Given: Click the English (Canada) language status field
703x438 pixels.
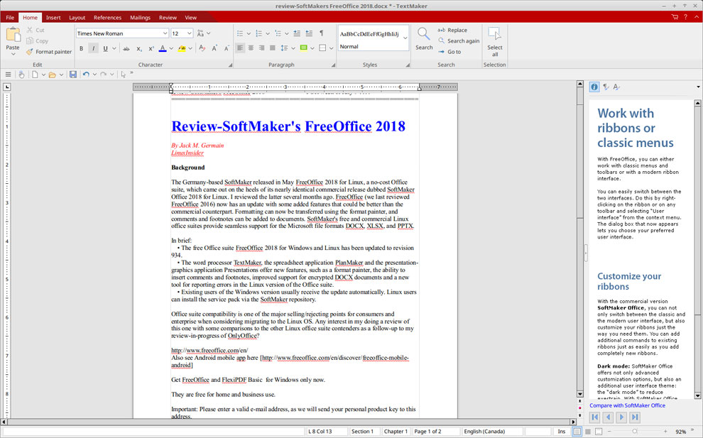Looking at the screenshot, I should 493,432.
